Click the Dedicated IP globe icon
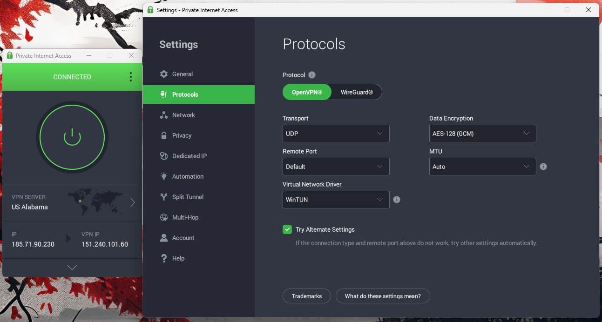The image size is (602, 322). [163, 156]
